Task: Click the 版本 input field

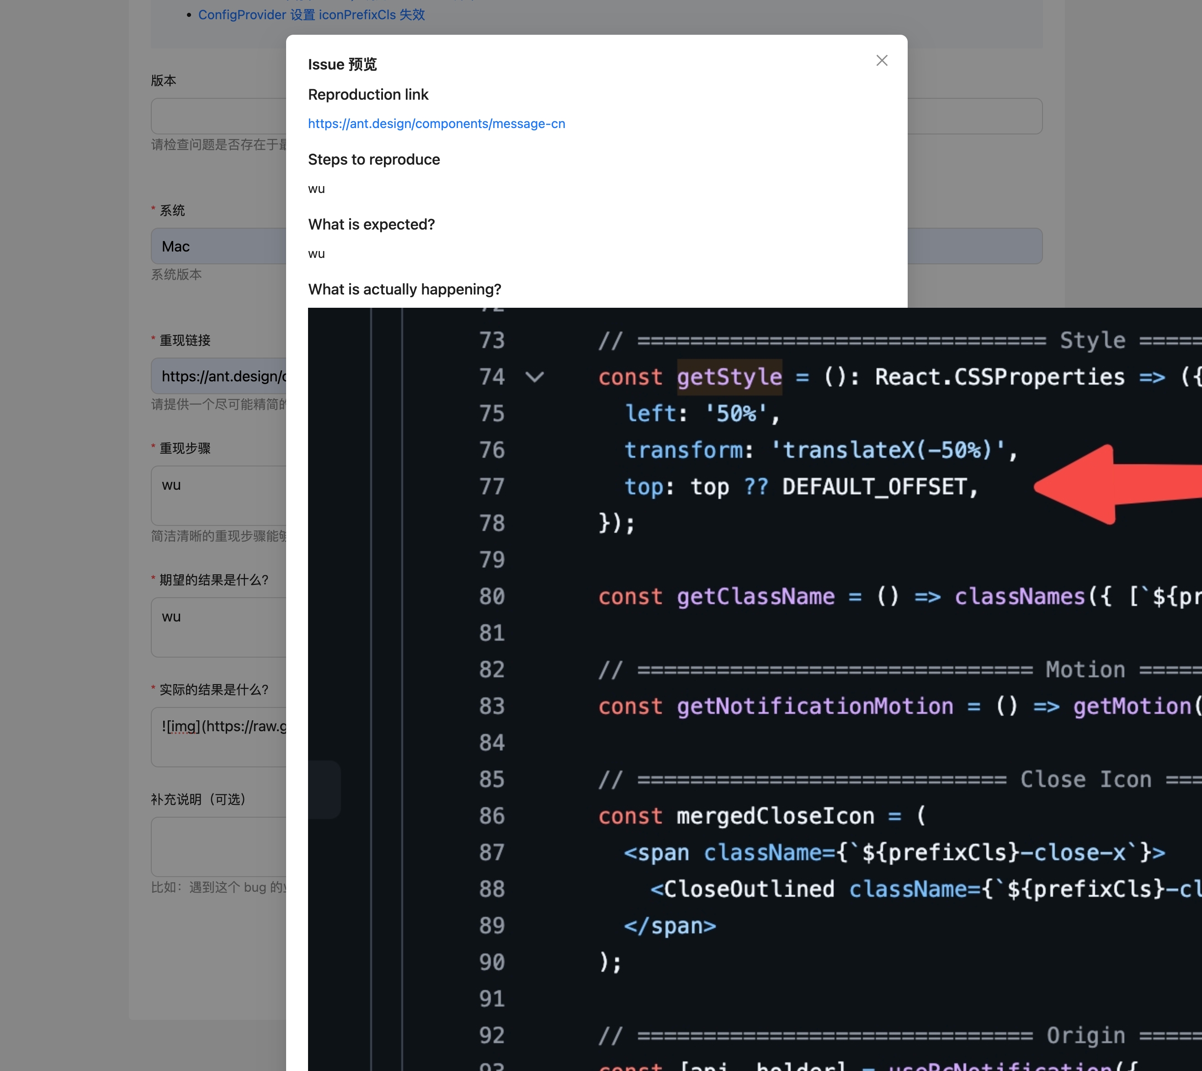Action: click(x=218, y=116)
